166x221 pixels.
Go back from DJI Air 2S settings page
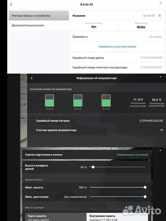click(11, 5)
